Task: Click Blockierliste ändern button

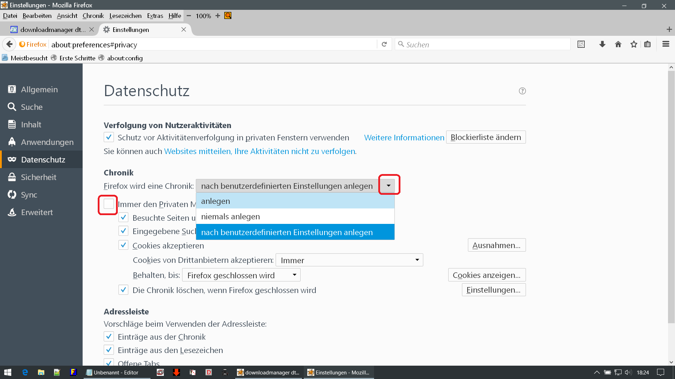Action: point(486,137)
